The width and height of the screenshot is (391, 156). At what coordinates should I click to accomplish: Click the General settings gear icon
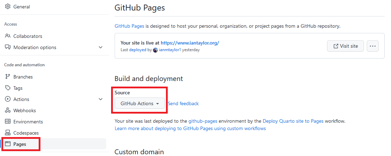[8, 7]
